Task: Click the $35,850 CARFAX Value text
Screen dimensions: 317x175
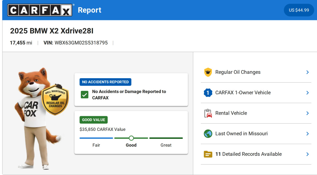Action: click(x=102, y=129)
